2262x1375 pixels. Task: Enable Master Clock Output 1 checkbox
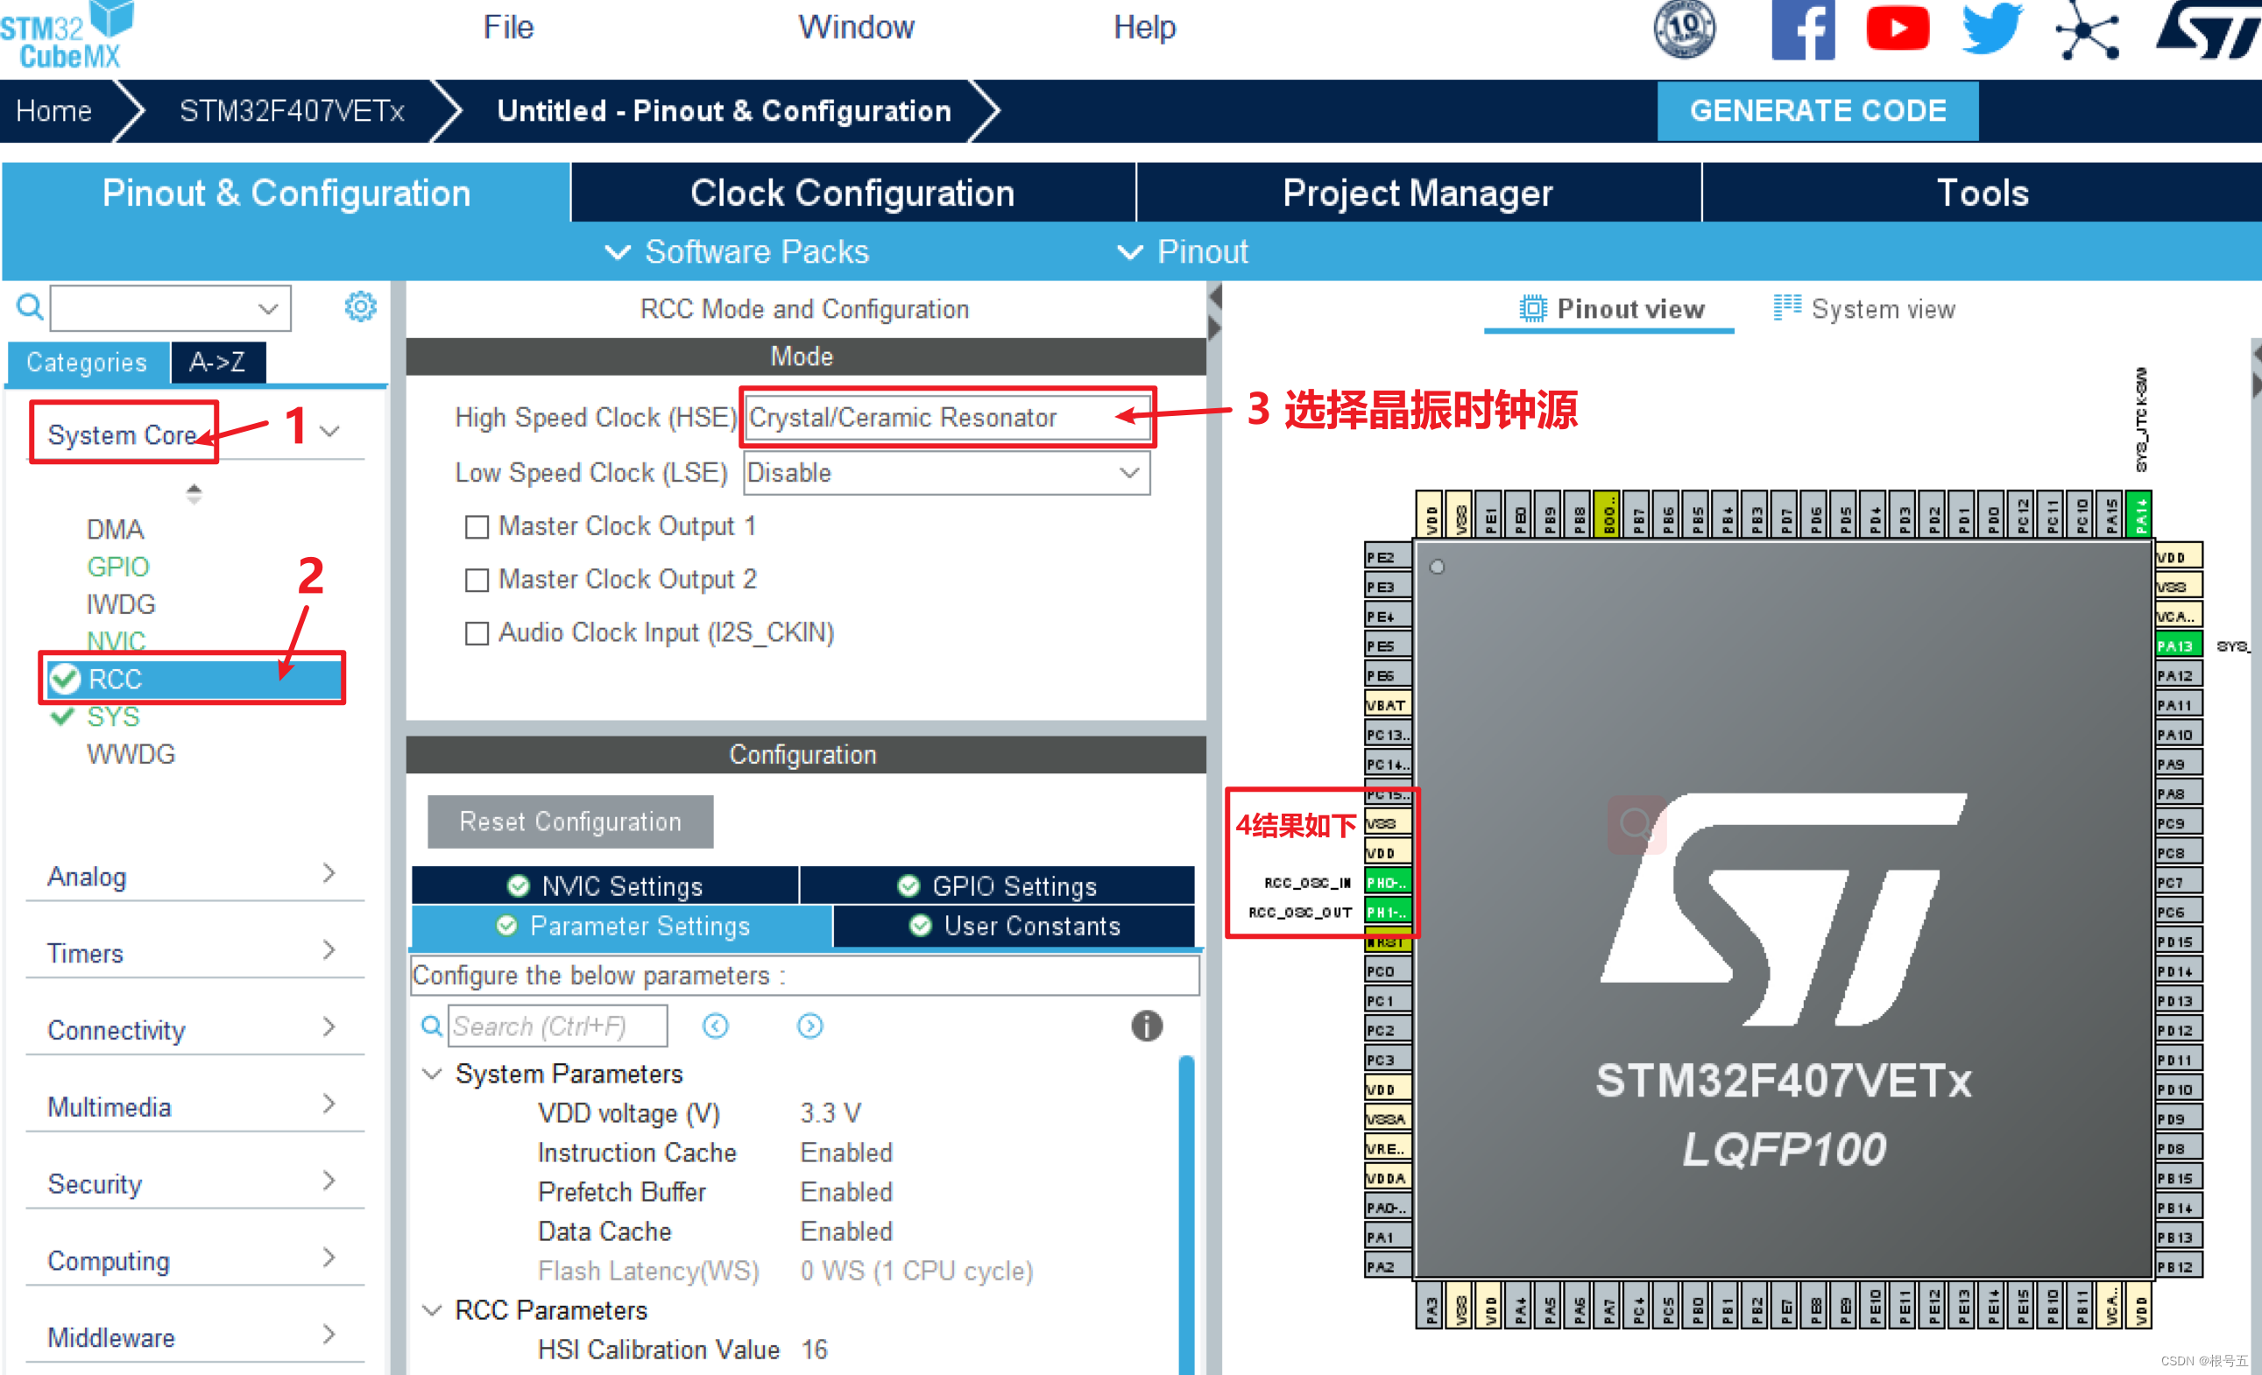[x=477, y=527]
